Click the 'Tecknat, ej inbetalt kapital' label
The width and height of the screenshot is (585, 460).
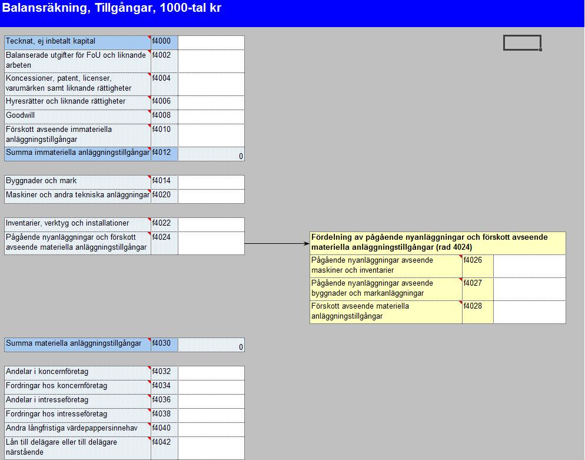[78, 42]
